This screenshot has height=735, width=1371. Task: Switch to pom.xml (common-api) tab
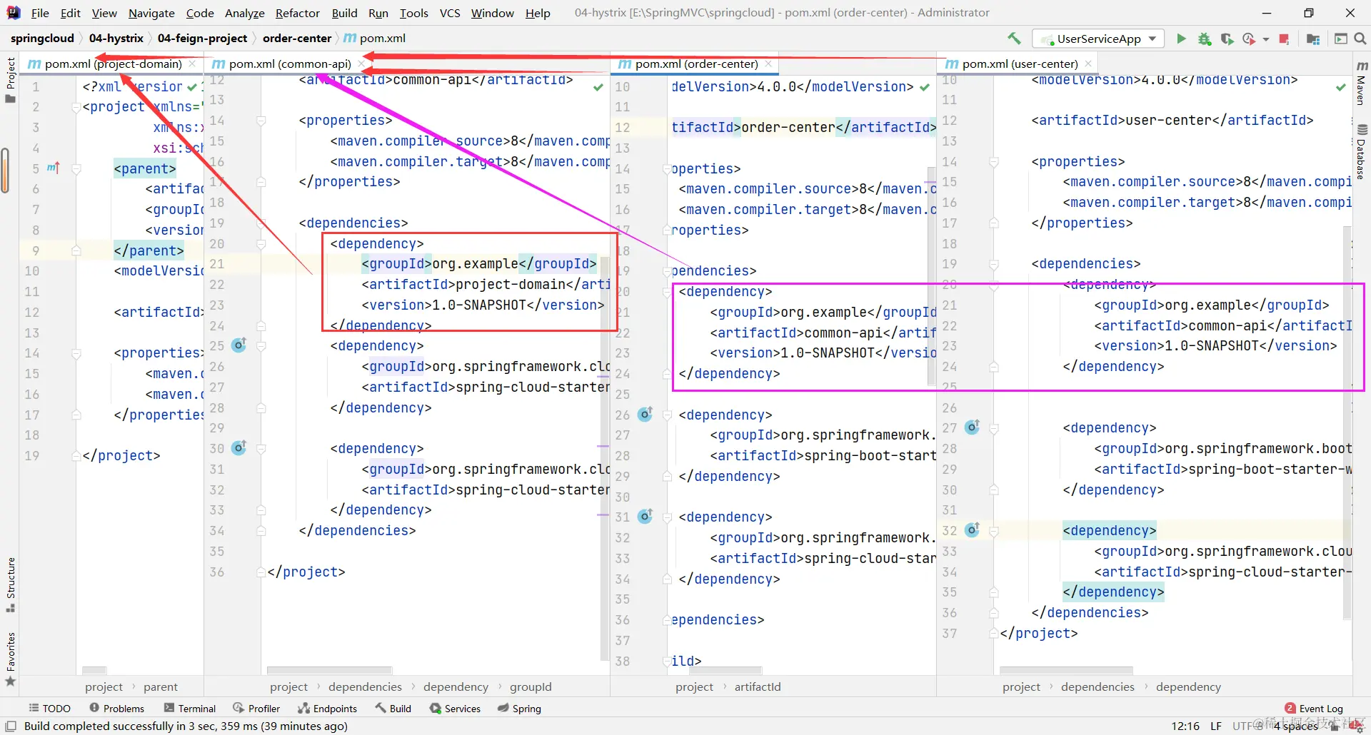tap(290, 64)
